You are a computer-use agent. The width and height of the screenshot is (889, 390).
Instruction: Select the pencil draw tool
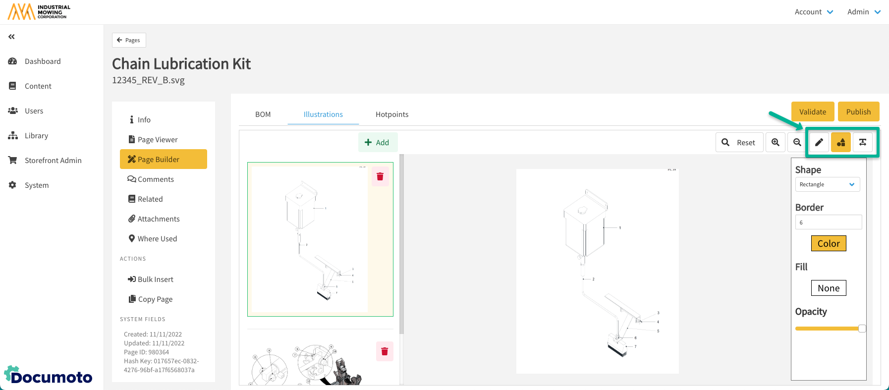(819, 143)
